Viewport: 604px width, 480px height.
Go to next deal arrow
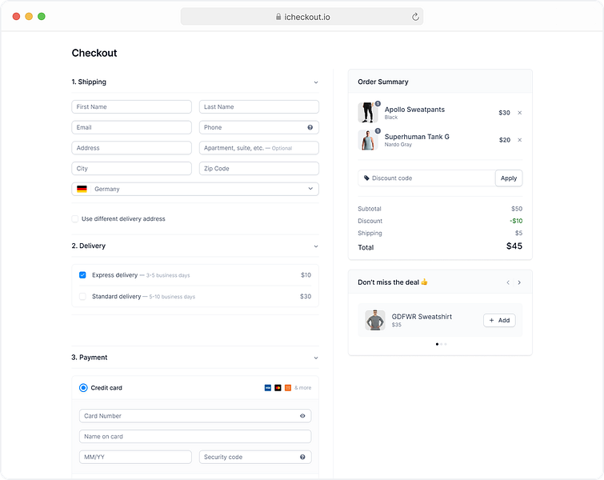point(519,282)
